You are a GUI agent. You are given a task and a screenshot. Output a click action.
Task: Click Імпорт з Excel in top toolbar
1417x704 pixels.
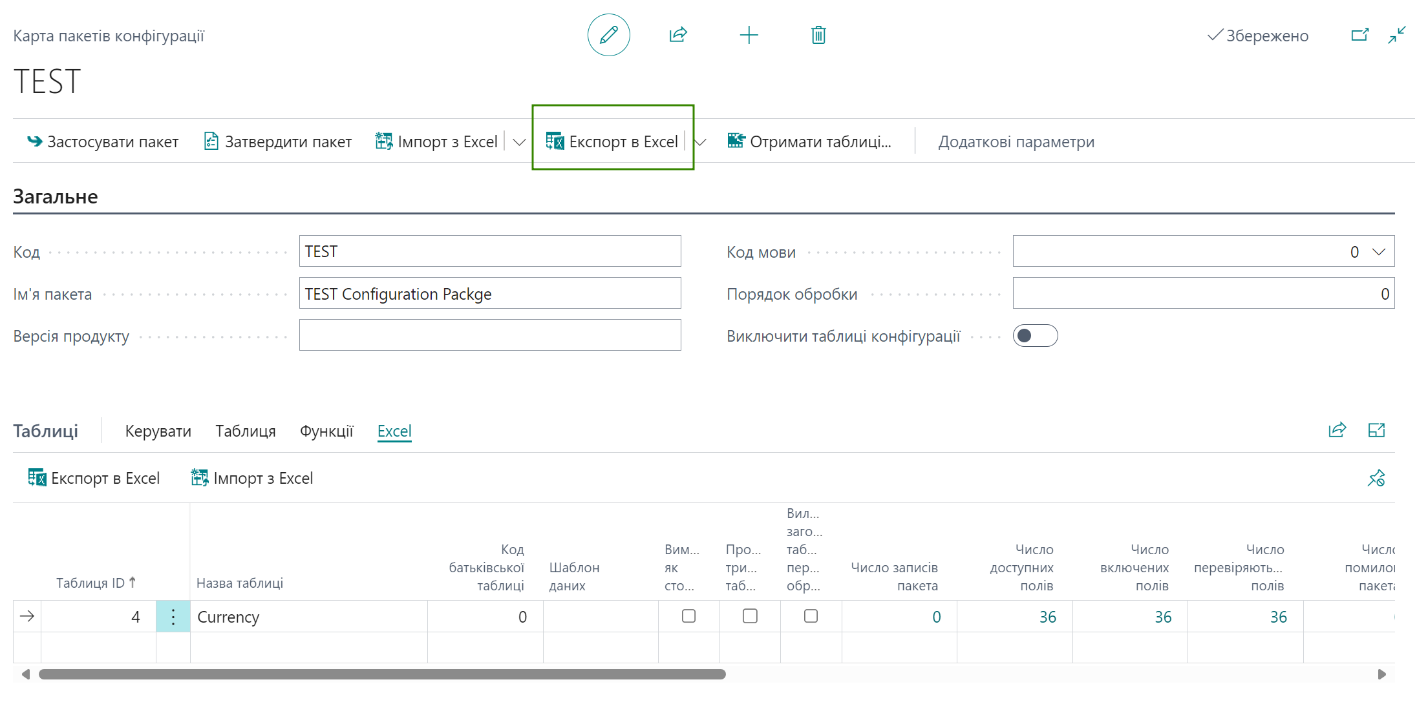click(436, 141)
